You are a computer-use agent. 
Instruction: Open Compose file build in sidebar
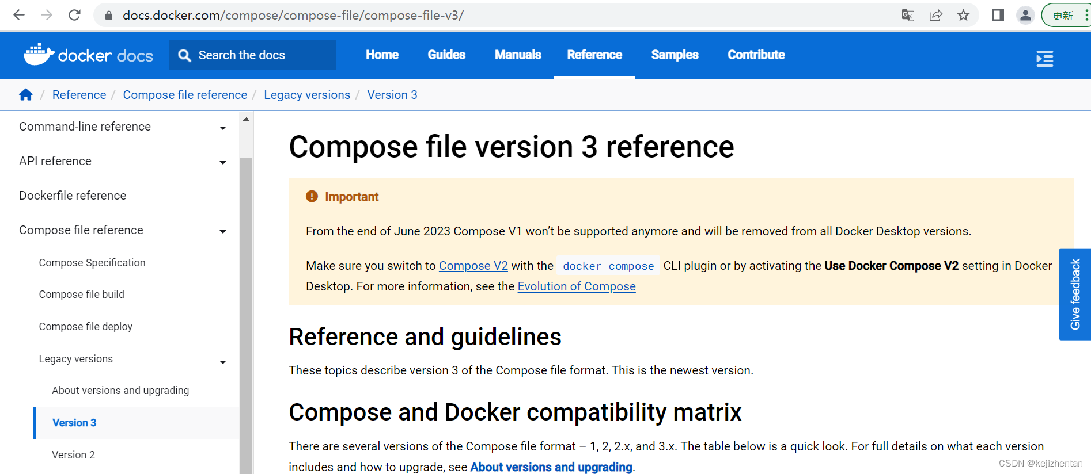(82, 295)
